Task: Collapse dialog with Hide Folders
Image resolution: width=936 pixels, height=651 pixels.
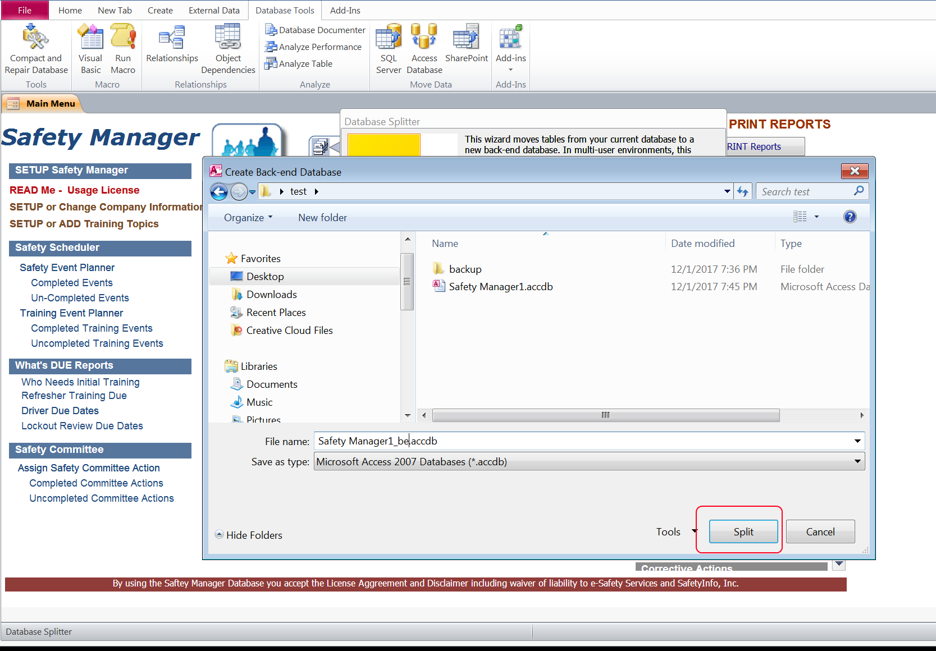Action: pyautogui.click(x=249, y=535)
